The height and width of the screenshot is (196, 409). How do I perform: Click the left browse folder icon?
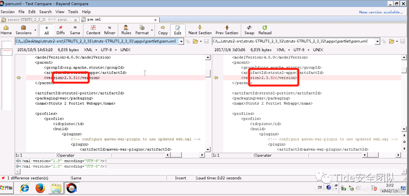pyautogui.click(x=195, y=41)
